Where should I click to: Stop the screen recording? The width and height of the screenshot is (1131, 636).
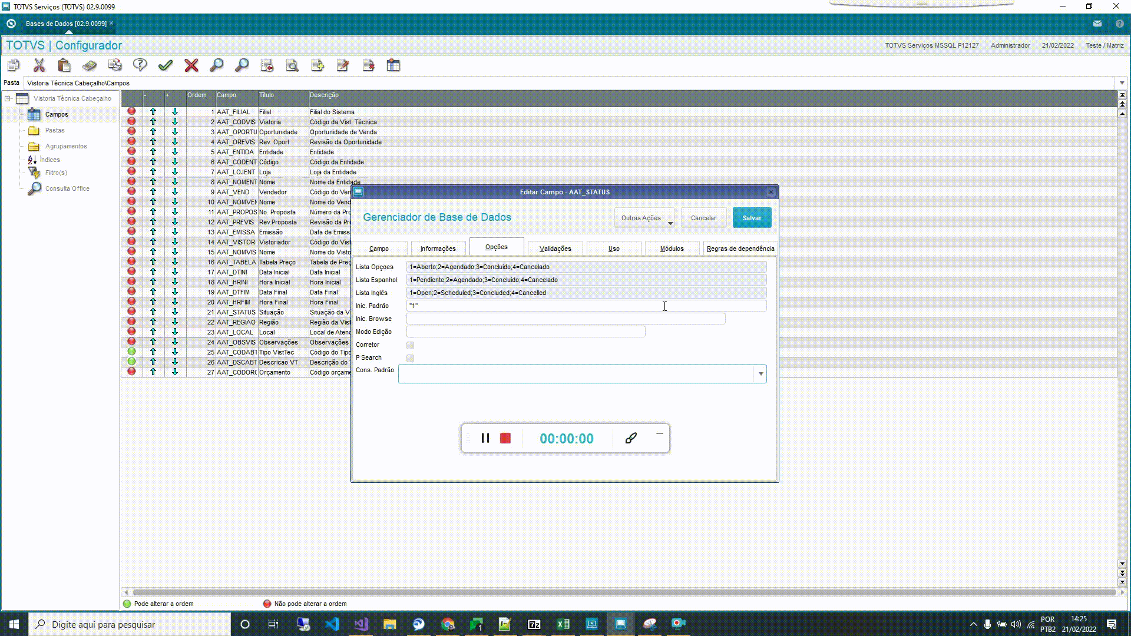tap(505, 438)
